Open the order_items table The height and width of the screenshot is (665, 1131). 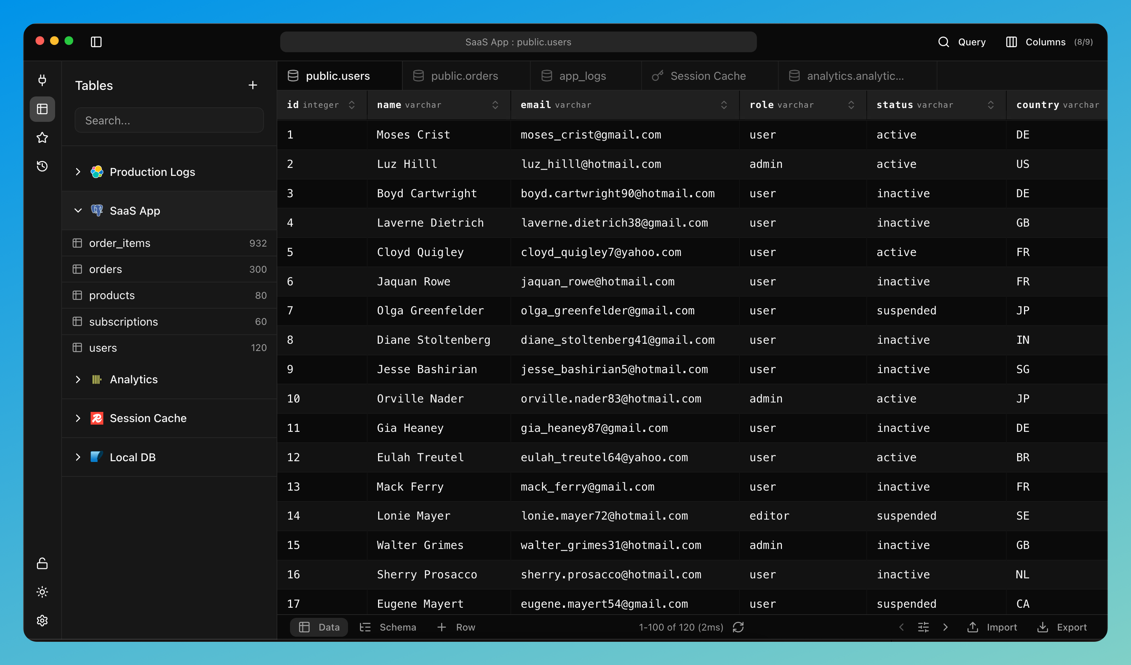[x=169, y=243]
